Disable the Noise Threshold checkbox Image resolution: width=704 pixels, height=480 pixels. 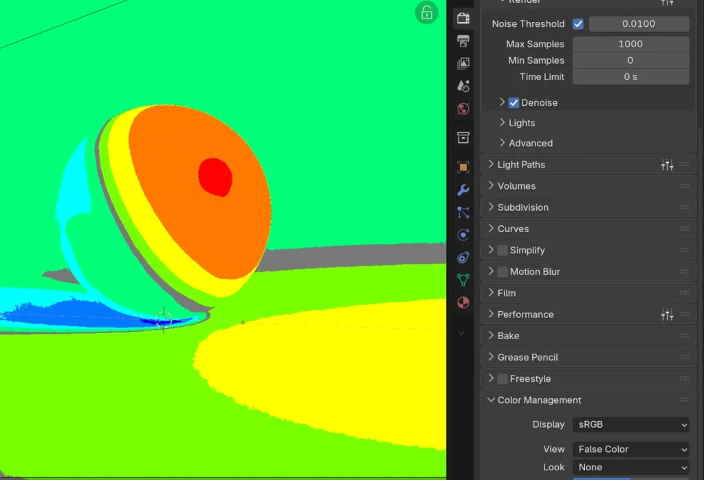(x=578, y=24)
